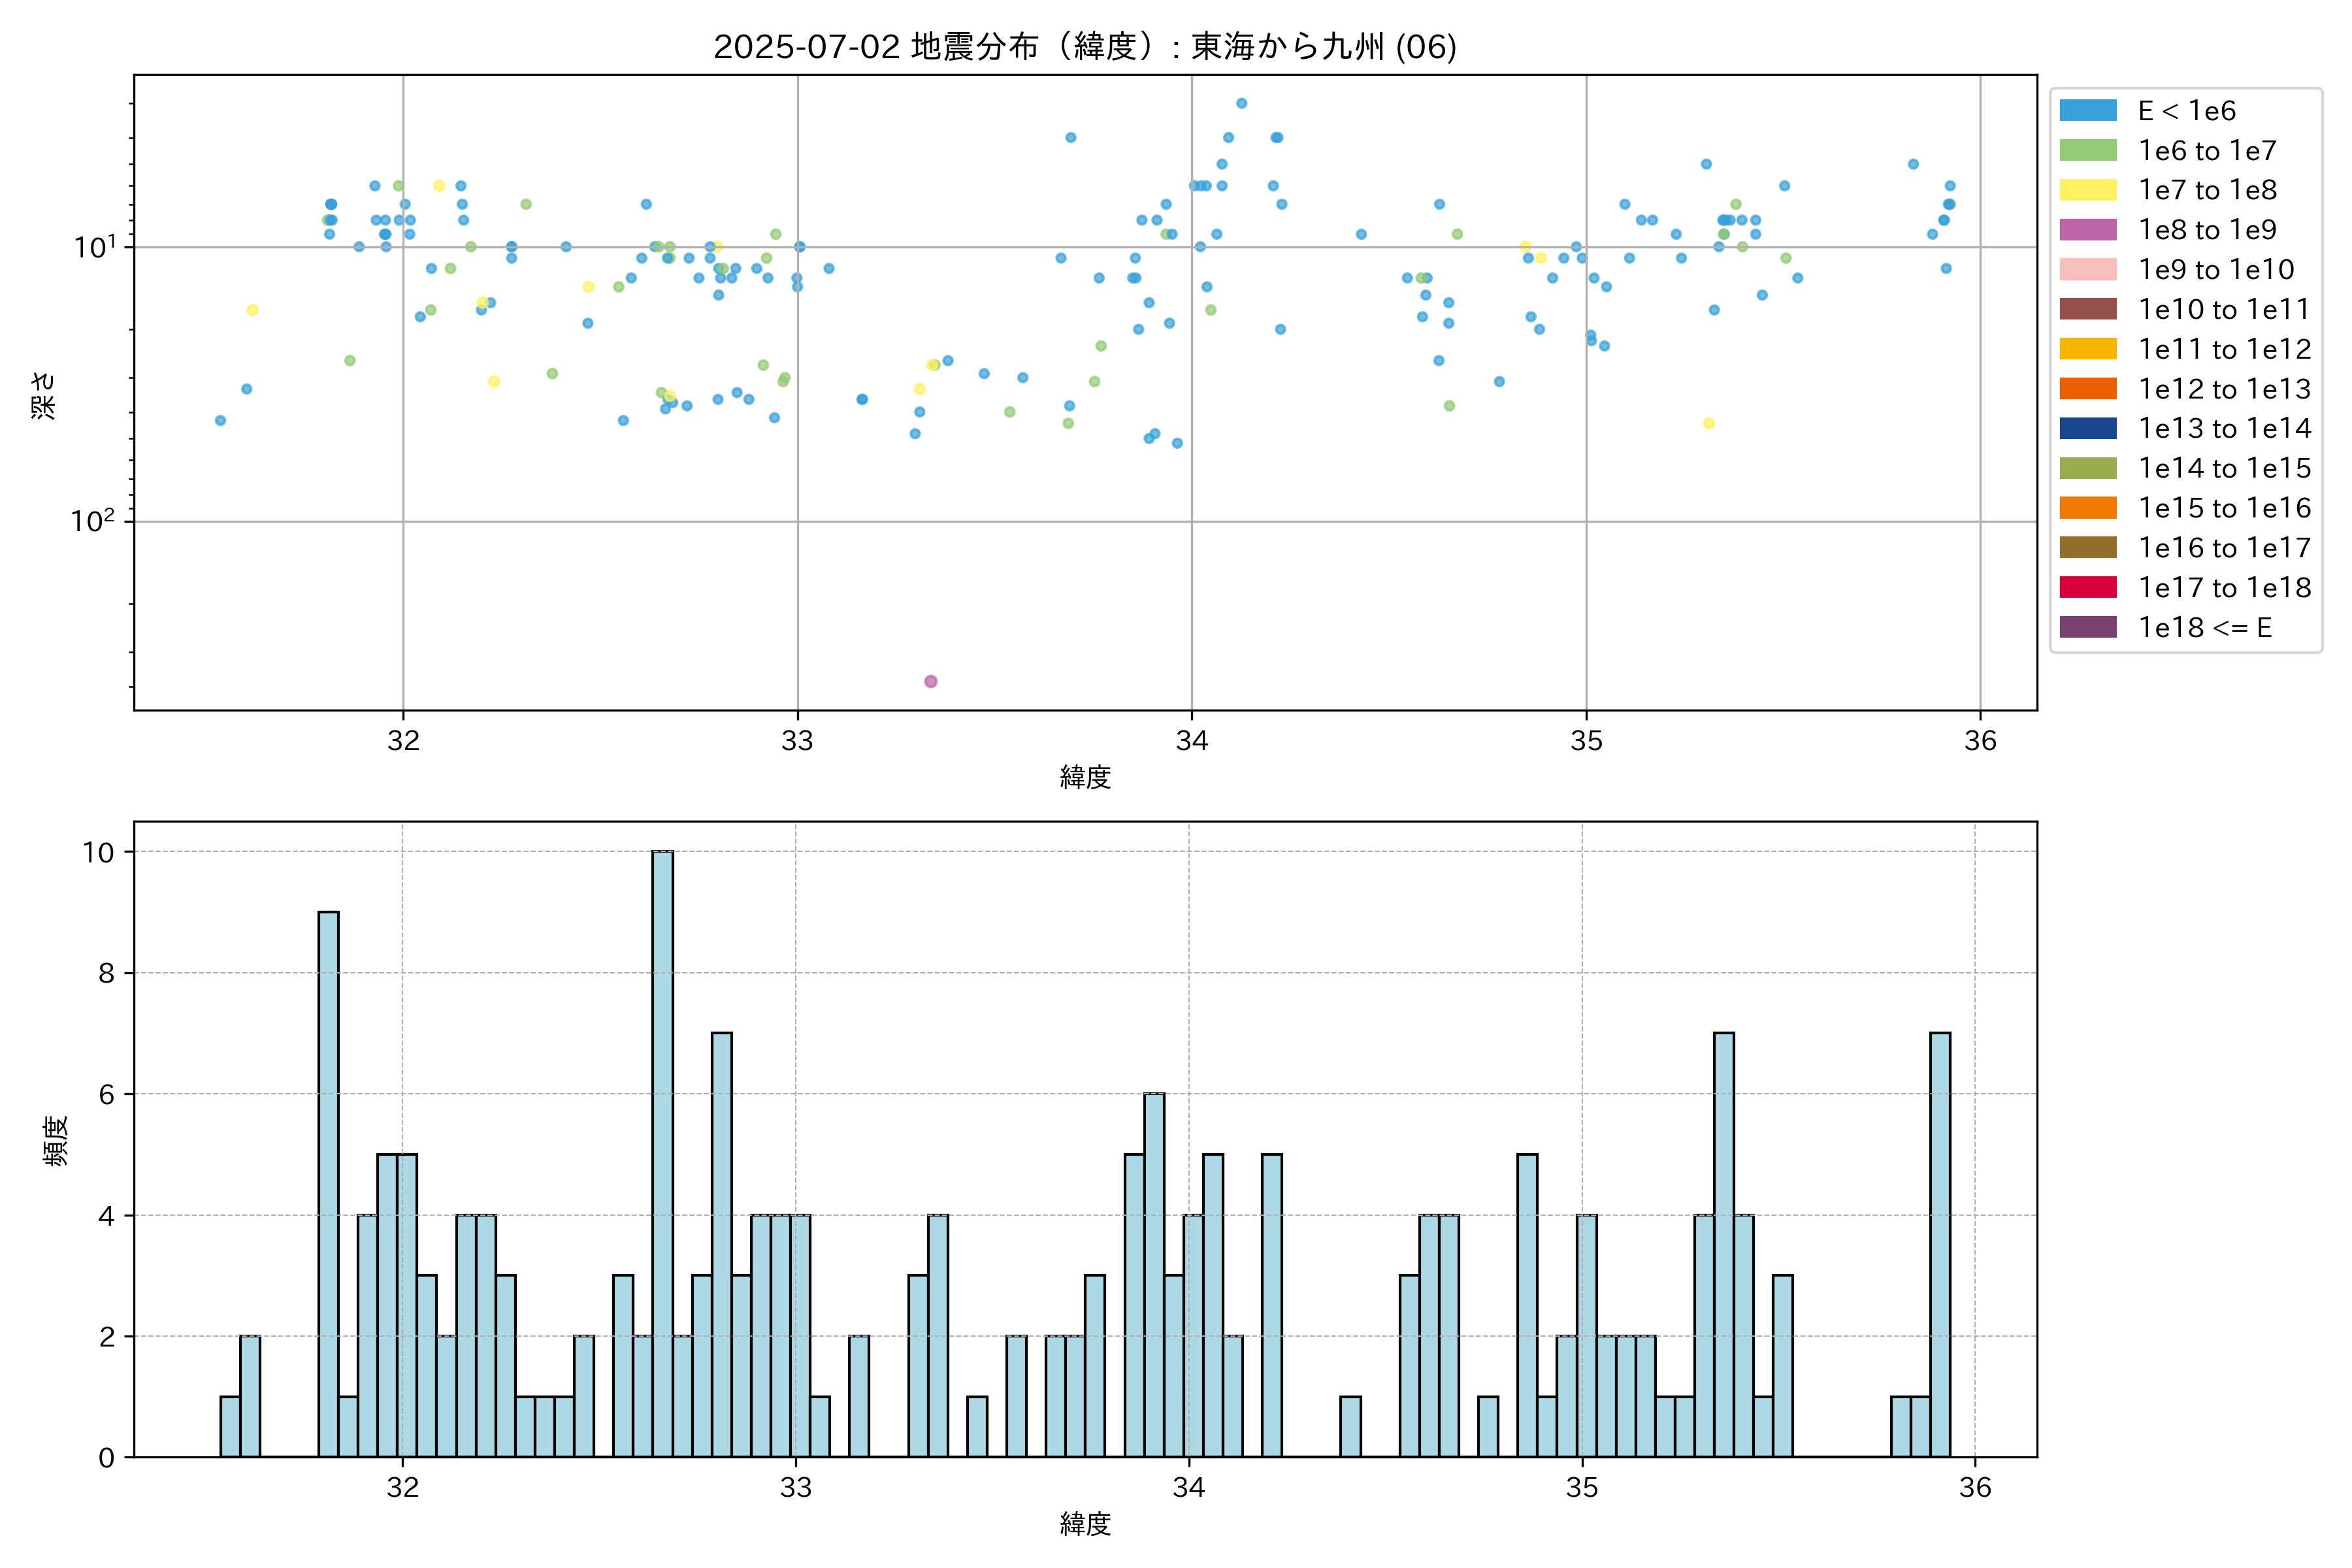Click the navy 1e13 to 1e14 swatch

[2087, 428]
